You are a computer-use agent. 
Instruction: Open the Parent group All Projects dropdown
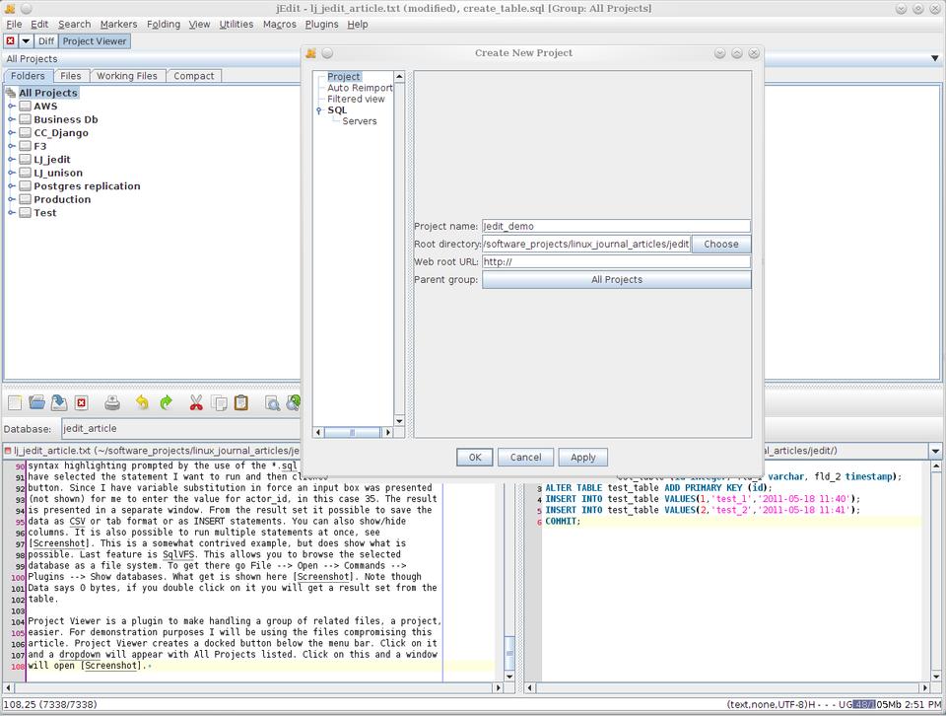(x=616, y=280)
